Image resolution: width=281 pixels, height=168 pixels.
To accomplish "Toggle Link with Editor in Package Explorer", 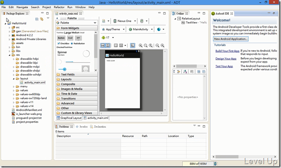I will point(42,19).
